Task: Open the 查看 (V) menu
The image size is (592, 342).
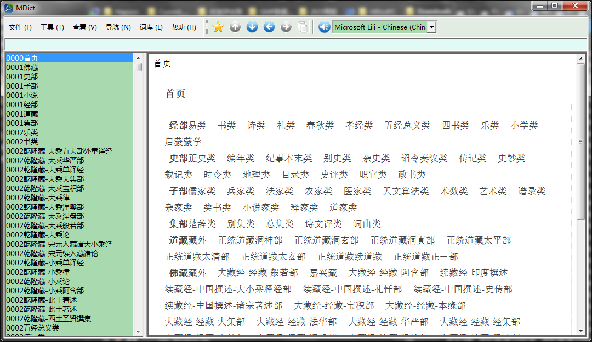Action: (84, 27)
